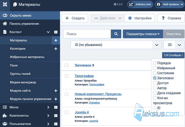Add module via Модули панели управления plus
This screenshot has height=127, width=185.
(x=56, y=99)
